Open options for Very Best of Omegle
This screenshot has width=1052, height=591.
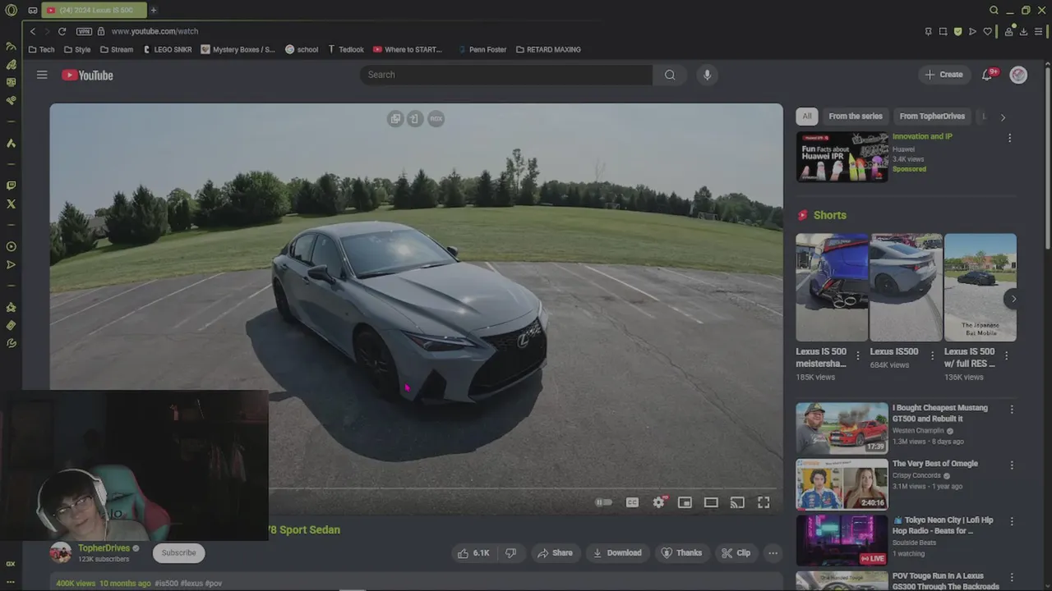pos(1012,465)
